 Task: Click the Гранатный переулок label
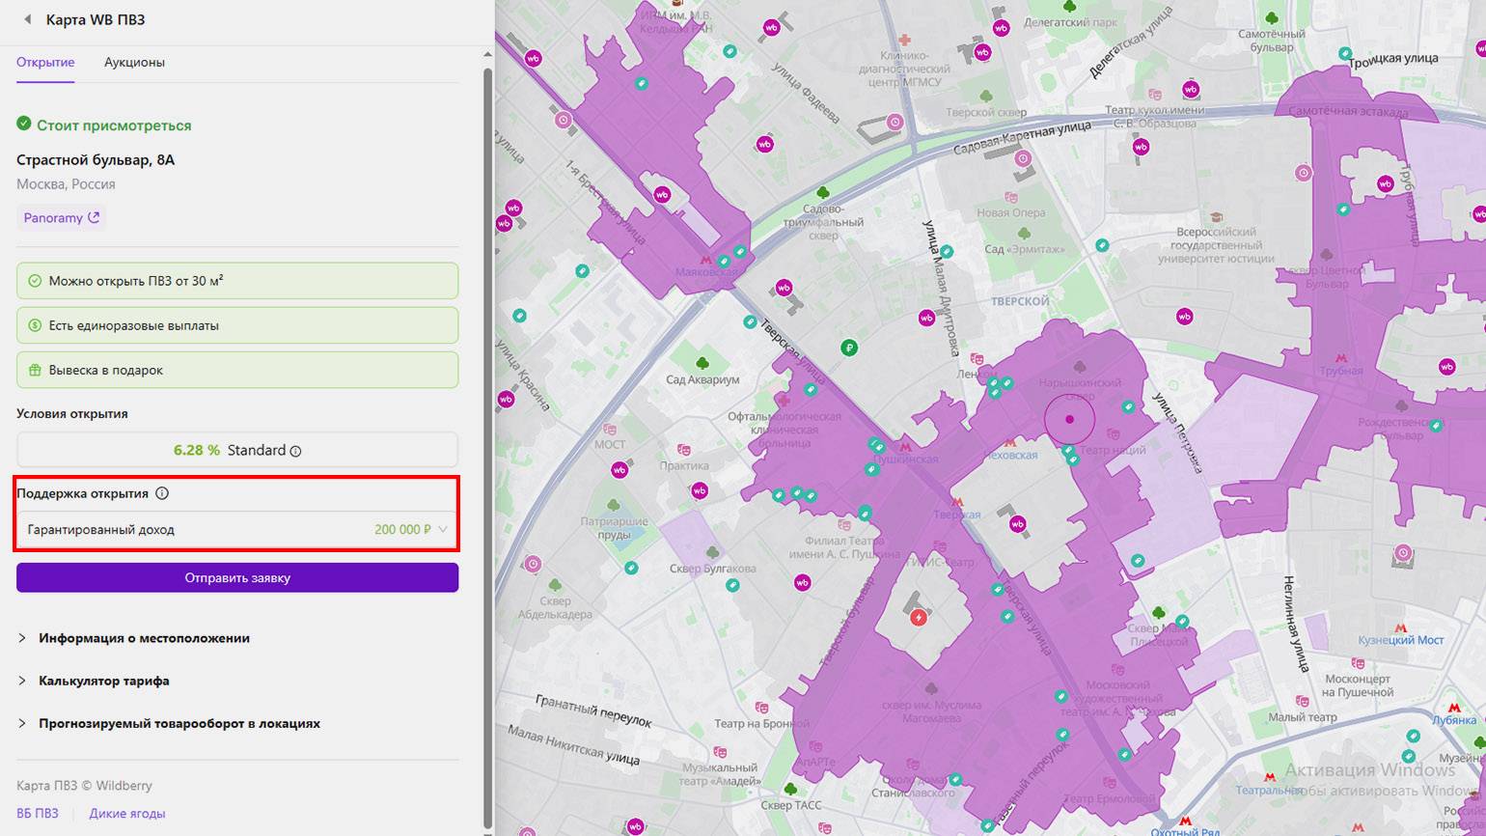(x=593, y=711)
